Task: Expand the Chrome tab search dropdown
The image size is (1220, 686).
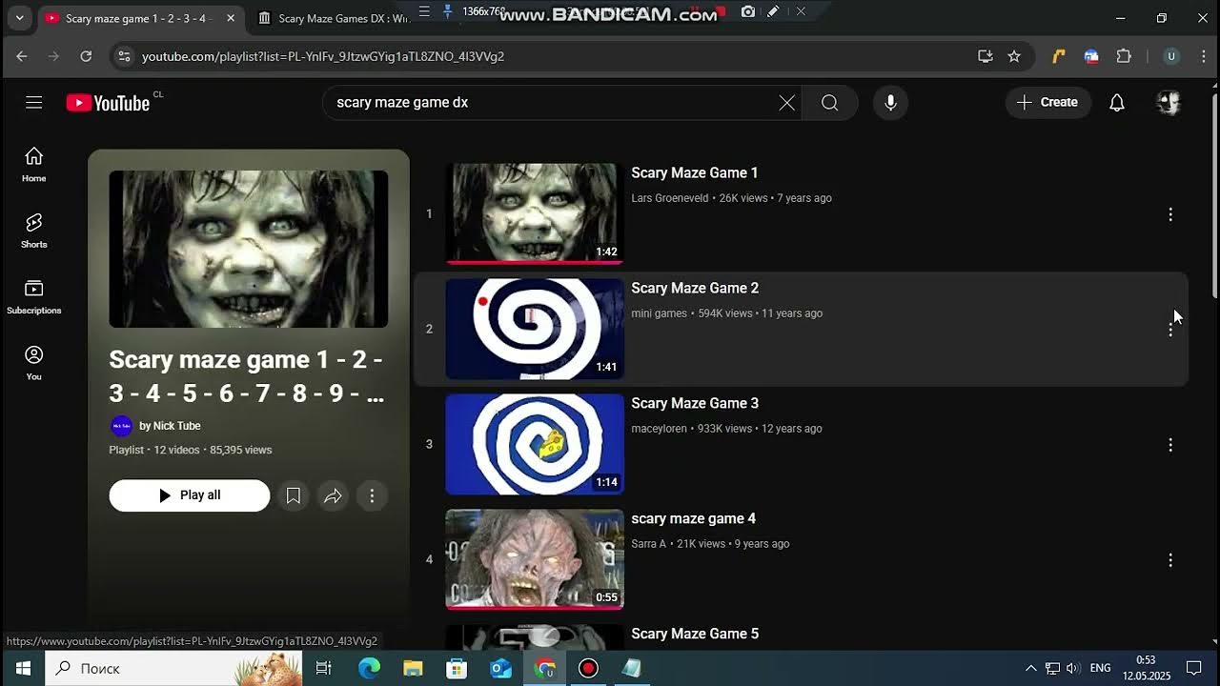Action: (19, 18)
